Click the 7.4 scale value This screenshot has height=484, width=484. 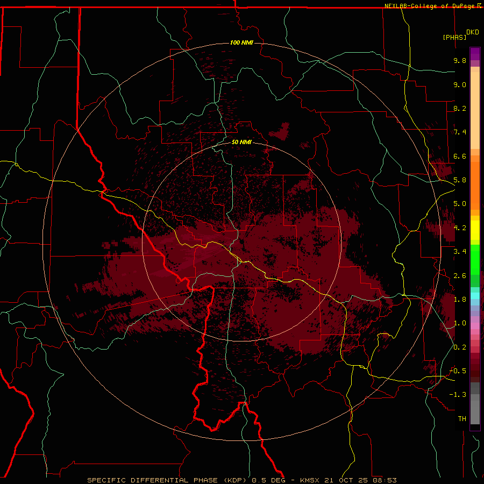pos(460,132)
